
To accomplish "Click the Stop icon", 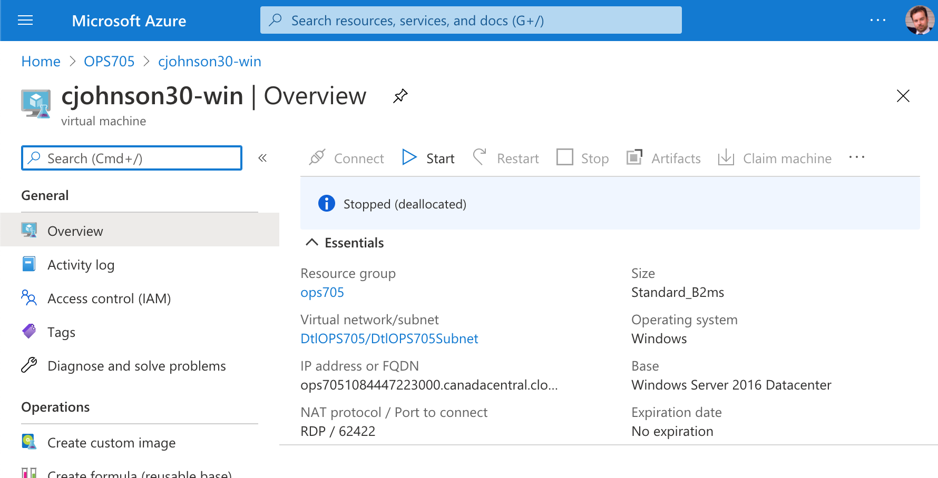I will pyautogui.click(x=564, y=157).
